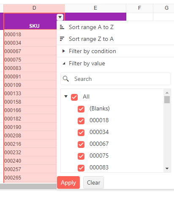The width and height of the screenshot is (174, 201).
Task: Click the value list scrollbar thumb
Action: pyautogui.click(x=167, y=99)
